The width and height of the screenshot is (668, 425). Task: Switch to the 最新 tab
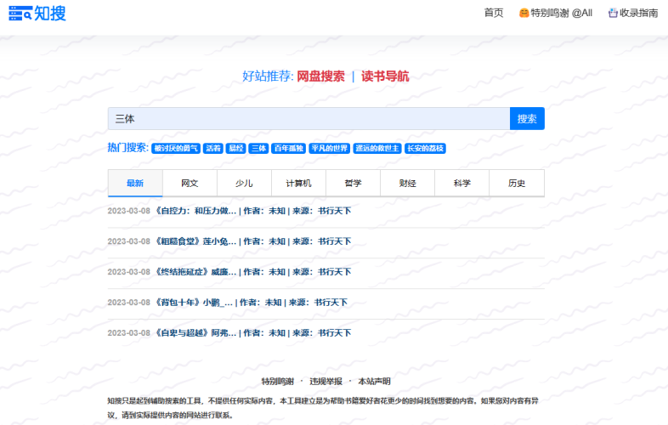point(135,184)
